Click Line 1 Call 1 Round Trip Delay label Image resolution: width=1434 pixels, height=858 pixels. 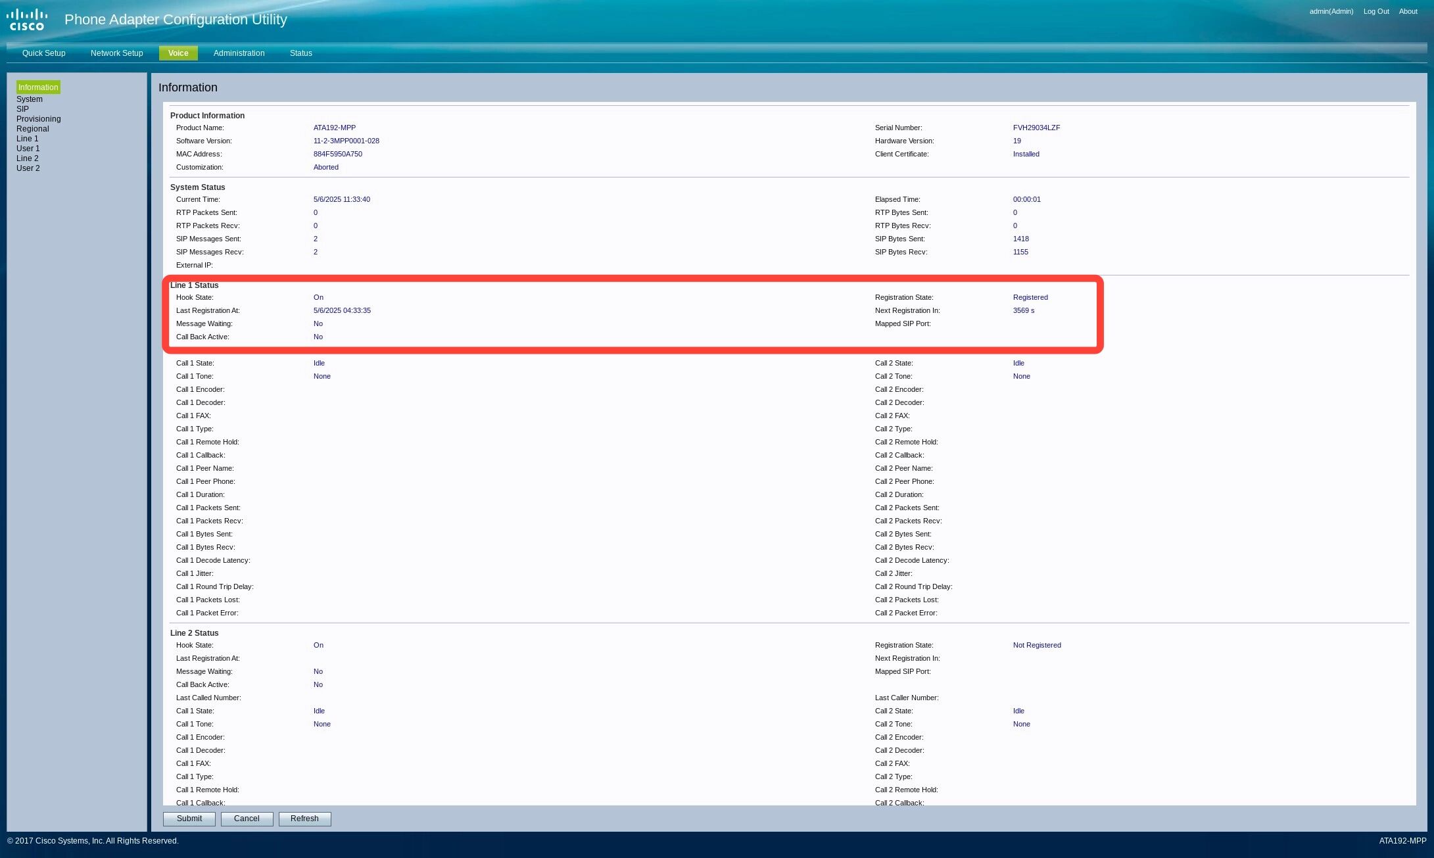pyautogui.click(x=215, y=586)
